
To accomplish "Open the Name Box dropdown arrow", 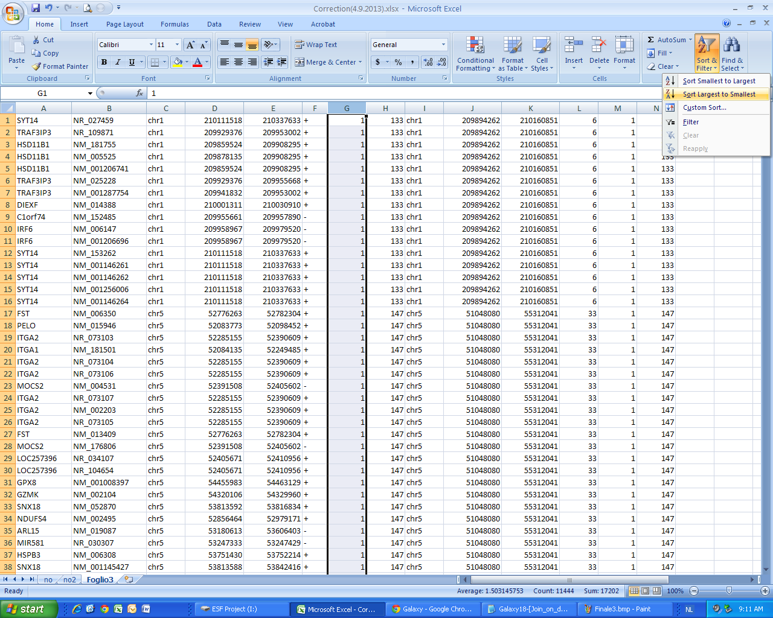I will pos(90,94).
